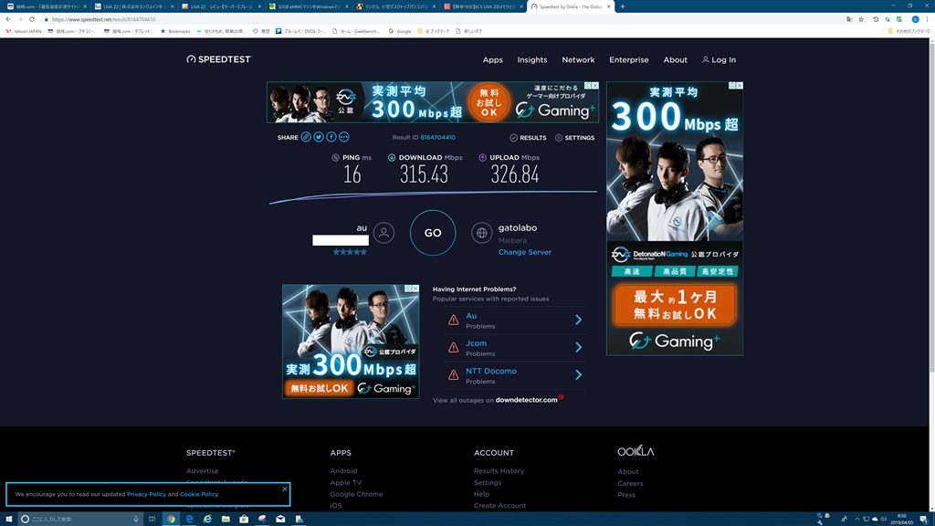Click the UPLOAD arrow icon
This screenshot has width=935, height=526.
coord(482,157)
